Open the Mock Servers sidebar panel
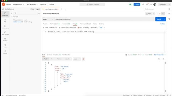 (5, 33)
